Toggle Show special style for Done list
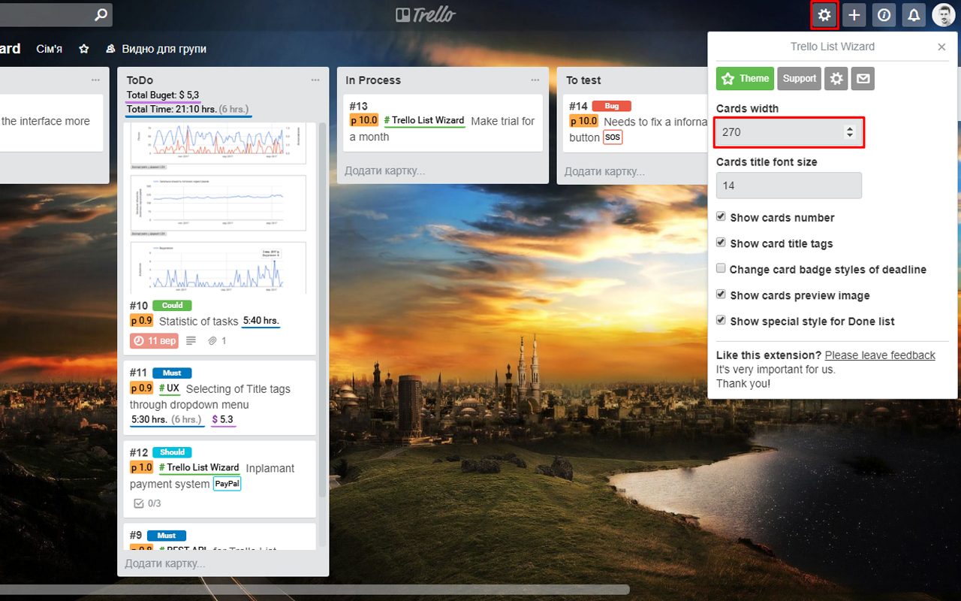 pyautogui.click(x=722, y=321)
